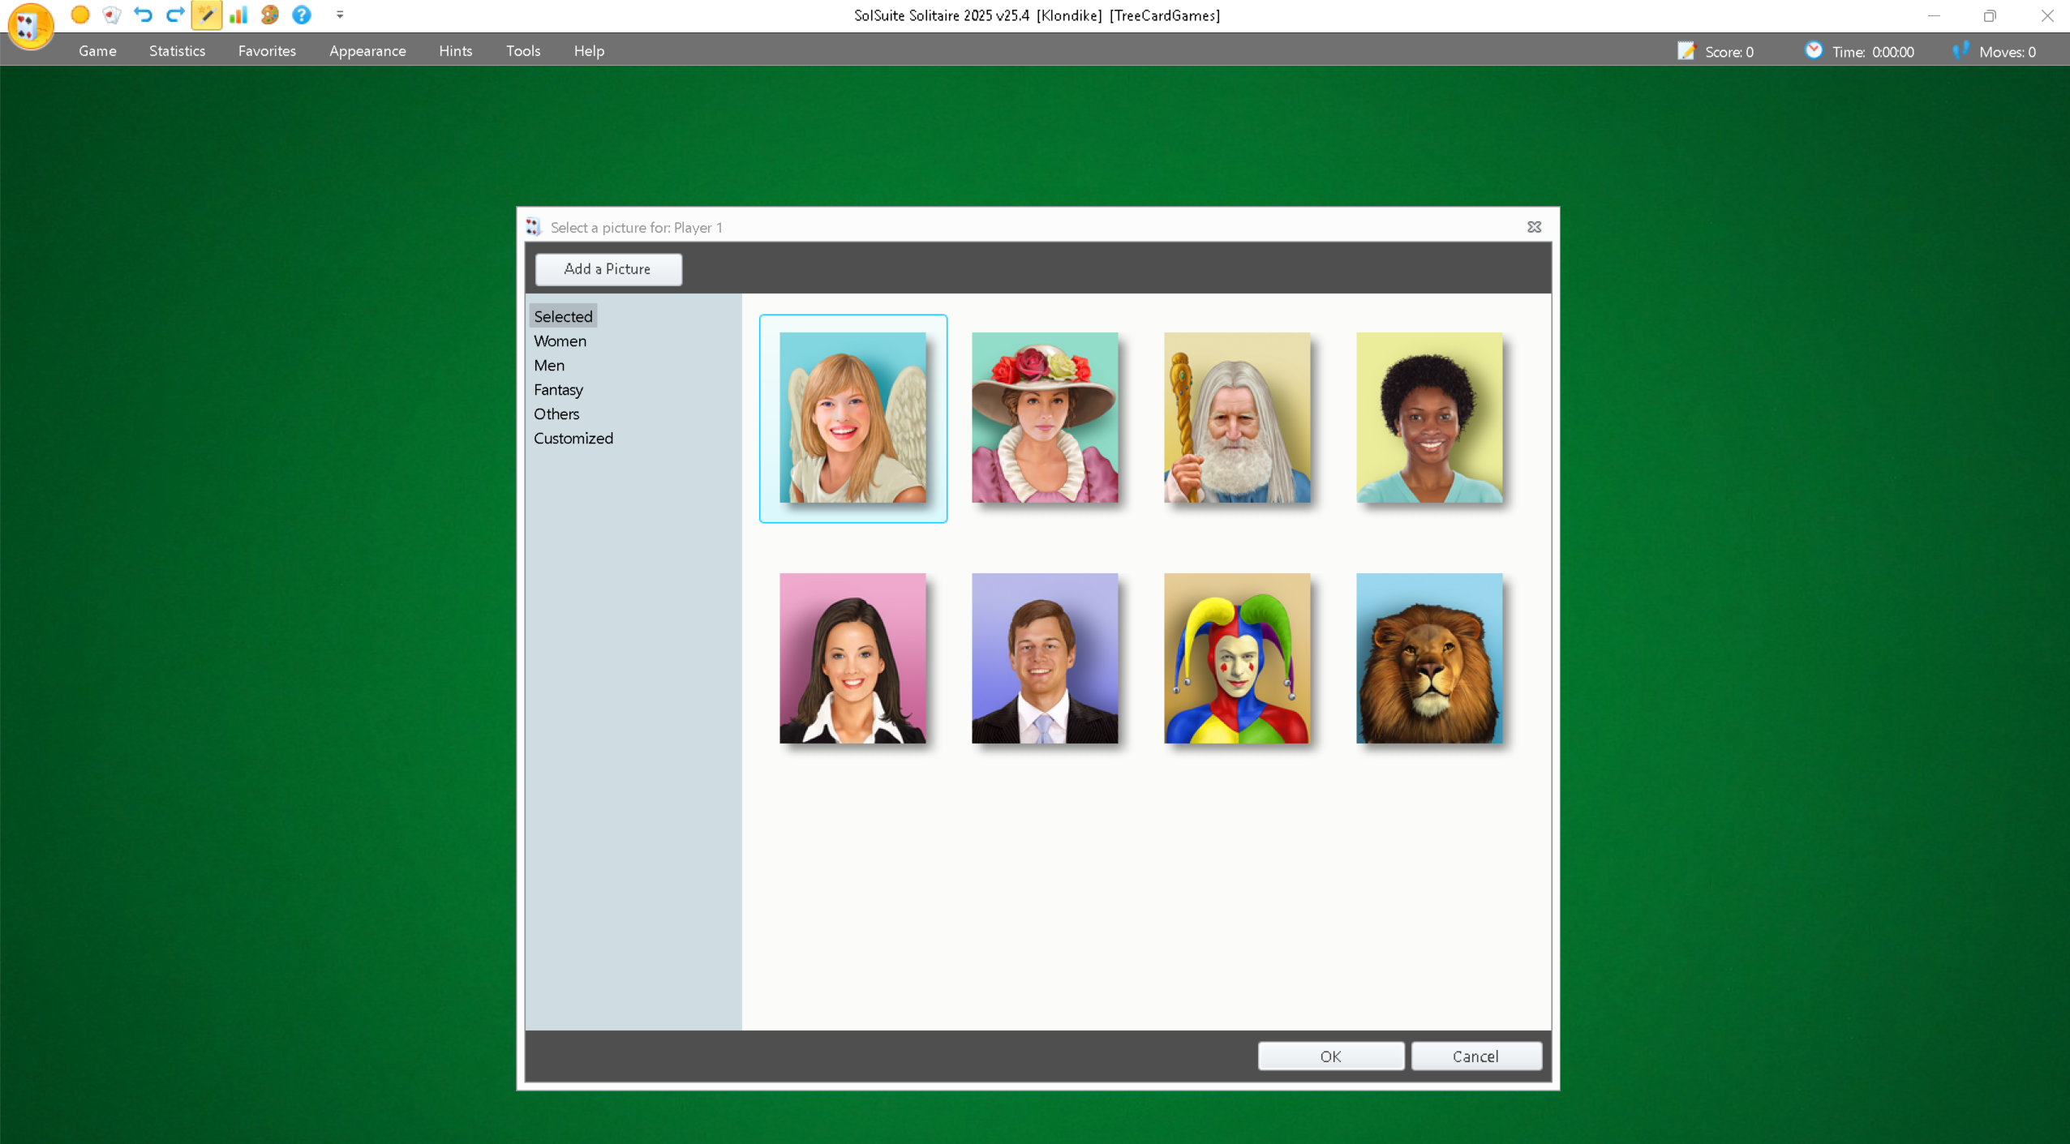This screenshot has width=2070, height=1144.
Task: Select the Men category
Action: (x=549, y=365)
